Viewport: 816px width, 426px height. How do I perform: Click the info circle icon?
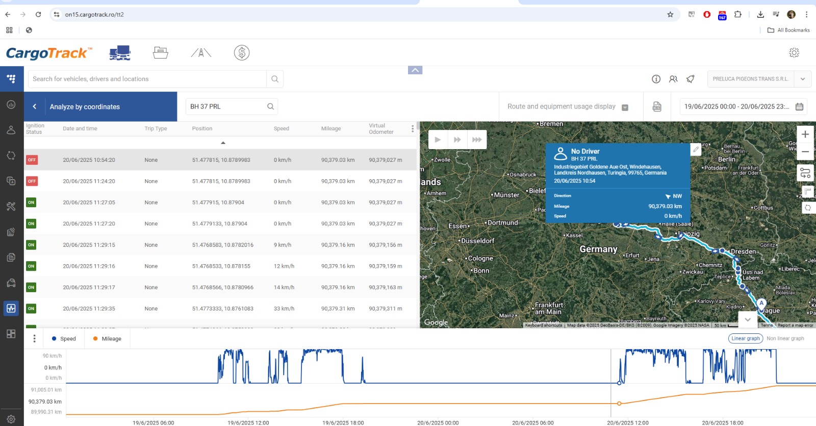click(656, 79)
